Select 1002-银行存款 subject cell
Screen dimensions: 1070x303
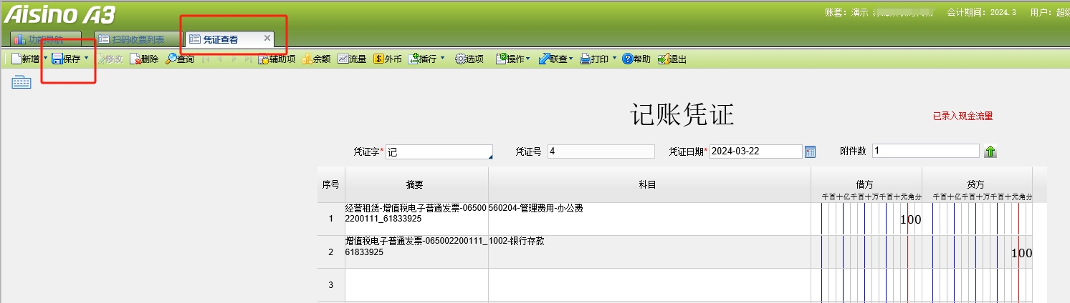649,252
